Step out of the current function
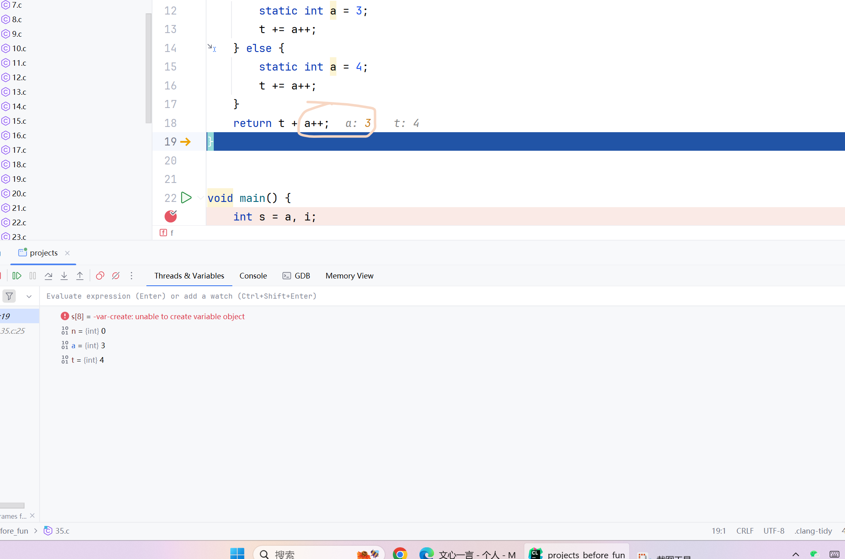Viewport: 845px width, 559px height. coord(80,276)
